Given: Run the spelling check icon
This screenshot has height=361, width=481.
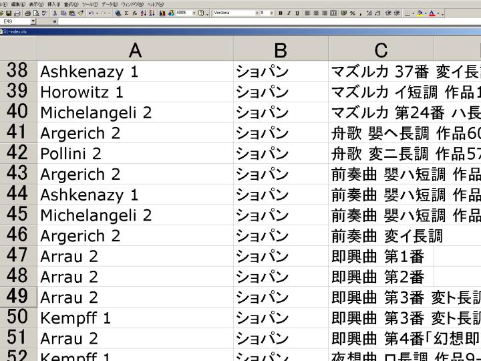Looking at the screenshot, I should (x=45, y=13).
